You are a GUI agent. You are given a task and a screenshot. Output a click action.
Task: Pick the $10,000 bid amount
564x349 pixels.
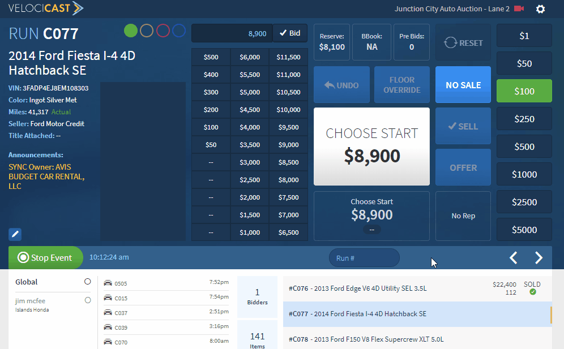[288, 110]
